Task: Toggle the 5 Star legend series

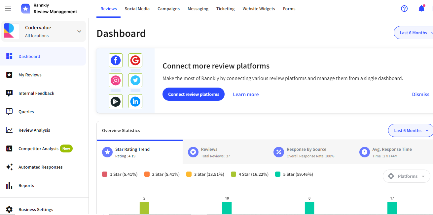Action: 294,174
